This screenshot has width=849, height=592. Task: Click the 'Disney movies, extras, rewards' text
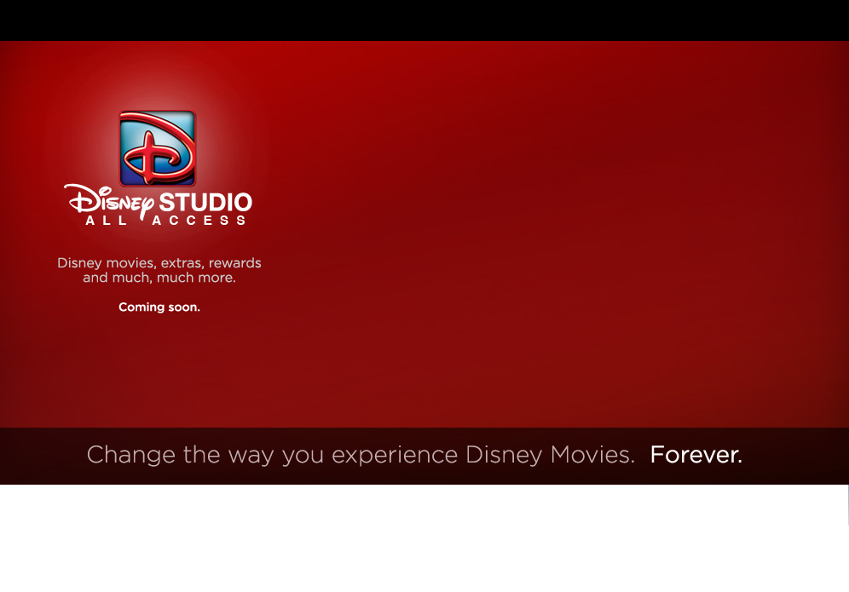pyautogui.click(x=159, y=263)
